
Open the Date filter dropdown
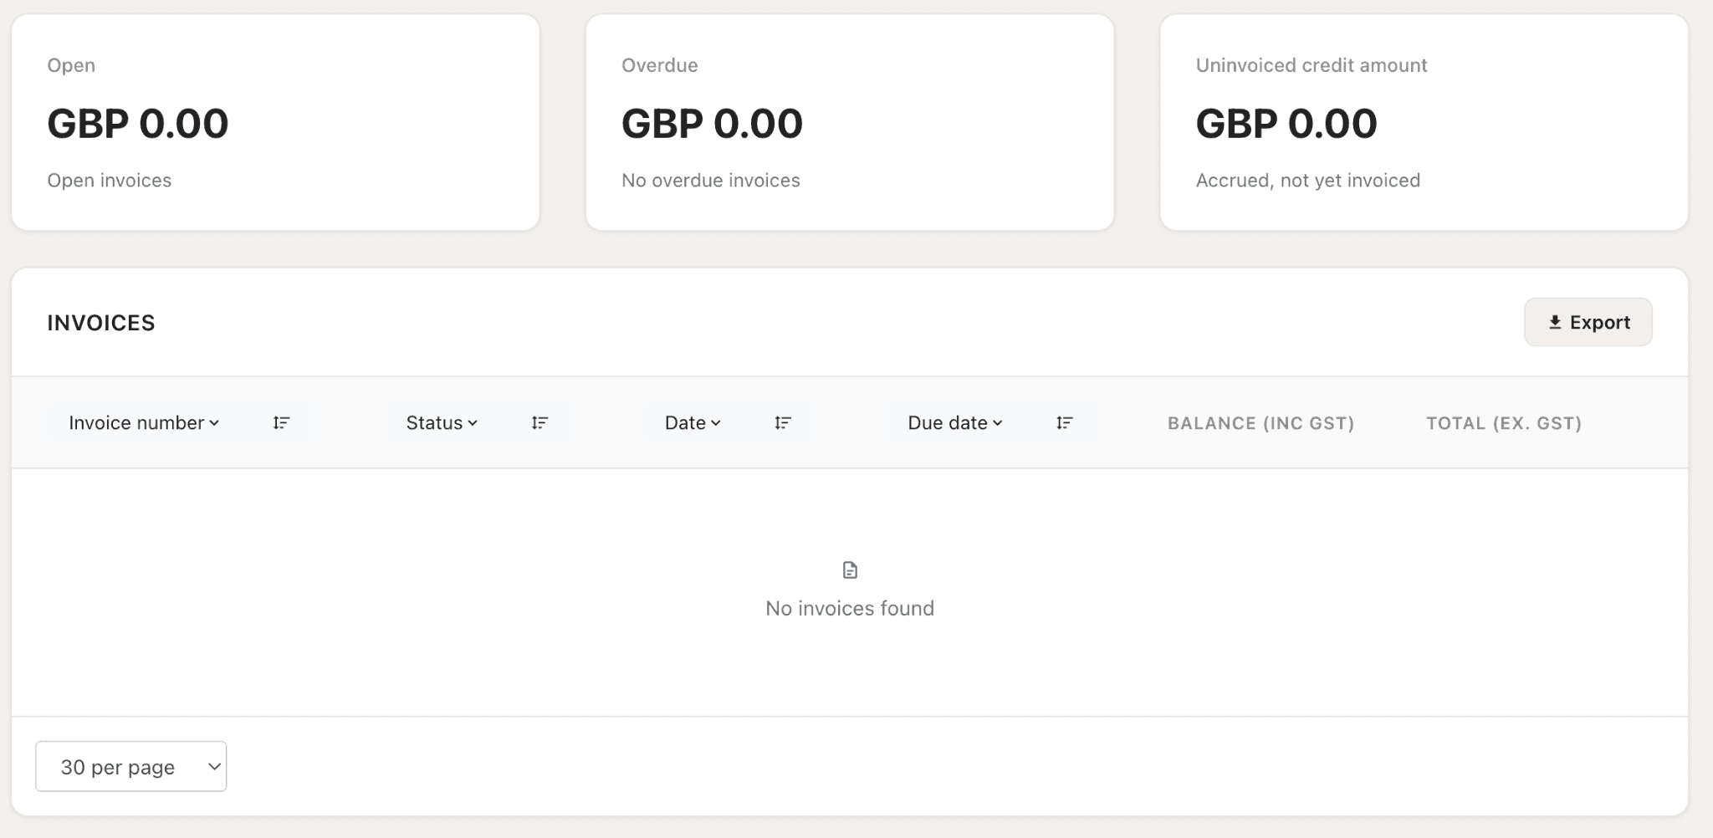tap(693, 423)
